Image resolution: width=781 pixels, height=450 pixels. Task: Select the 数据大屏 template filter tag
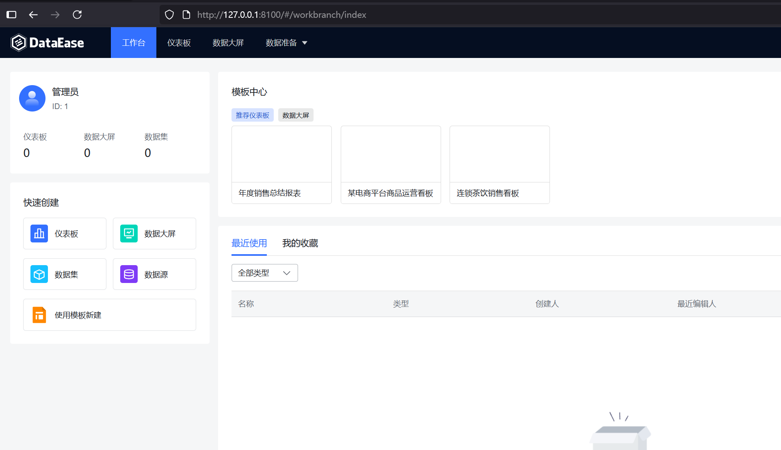pos(296,115)
